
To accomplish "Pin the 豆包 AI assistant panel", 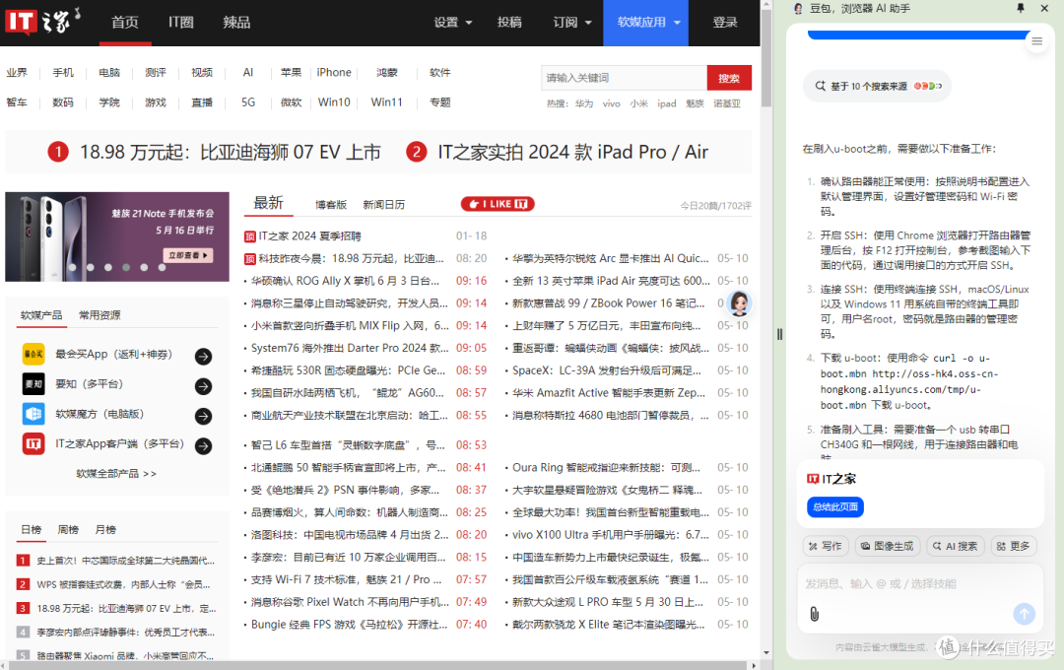I will point(1020,8).
